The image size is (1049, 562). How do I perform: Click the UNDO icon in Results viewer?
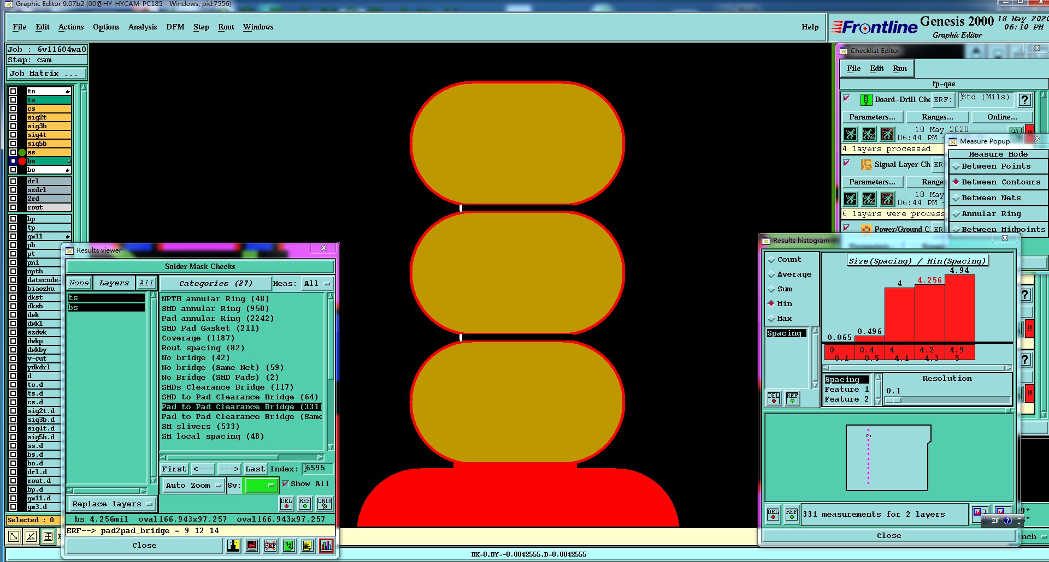coord(325,503)
